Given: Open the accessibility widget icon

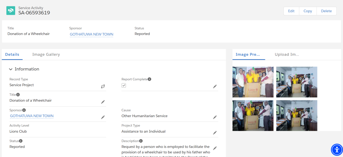Looking at the screenshot, I should 337,150.
